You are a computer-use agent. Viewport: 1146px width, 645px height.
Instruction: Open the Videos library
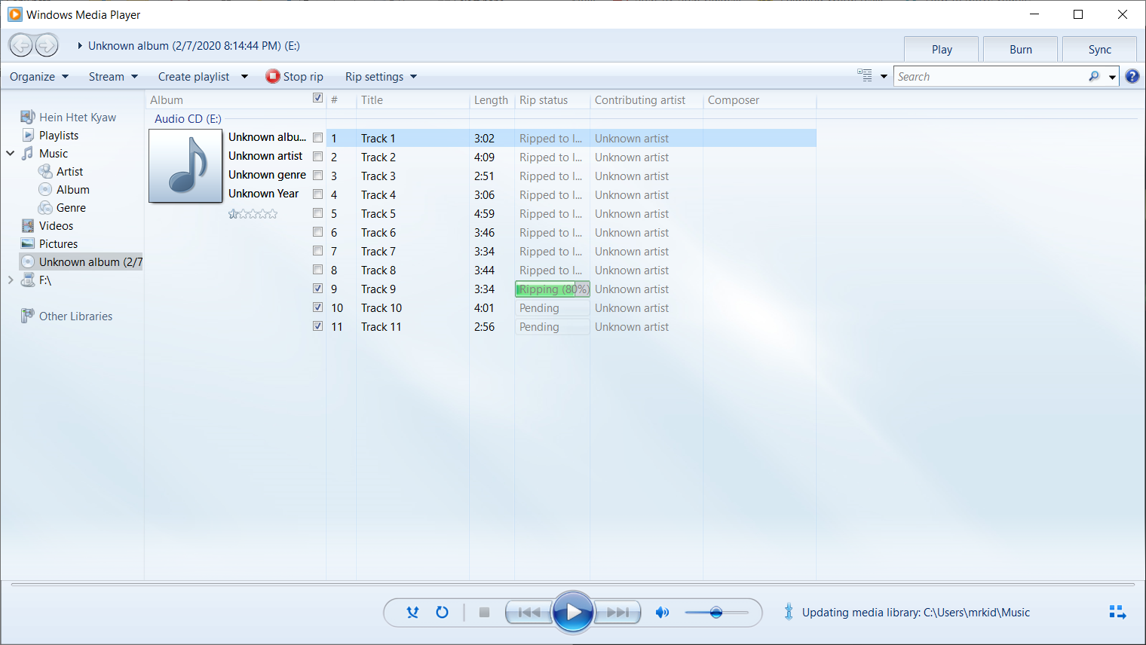click(56, 226)
